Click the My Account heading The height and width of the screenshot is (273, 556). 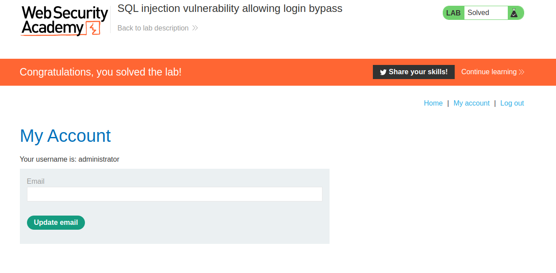point(65,136)
